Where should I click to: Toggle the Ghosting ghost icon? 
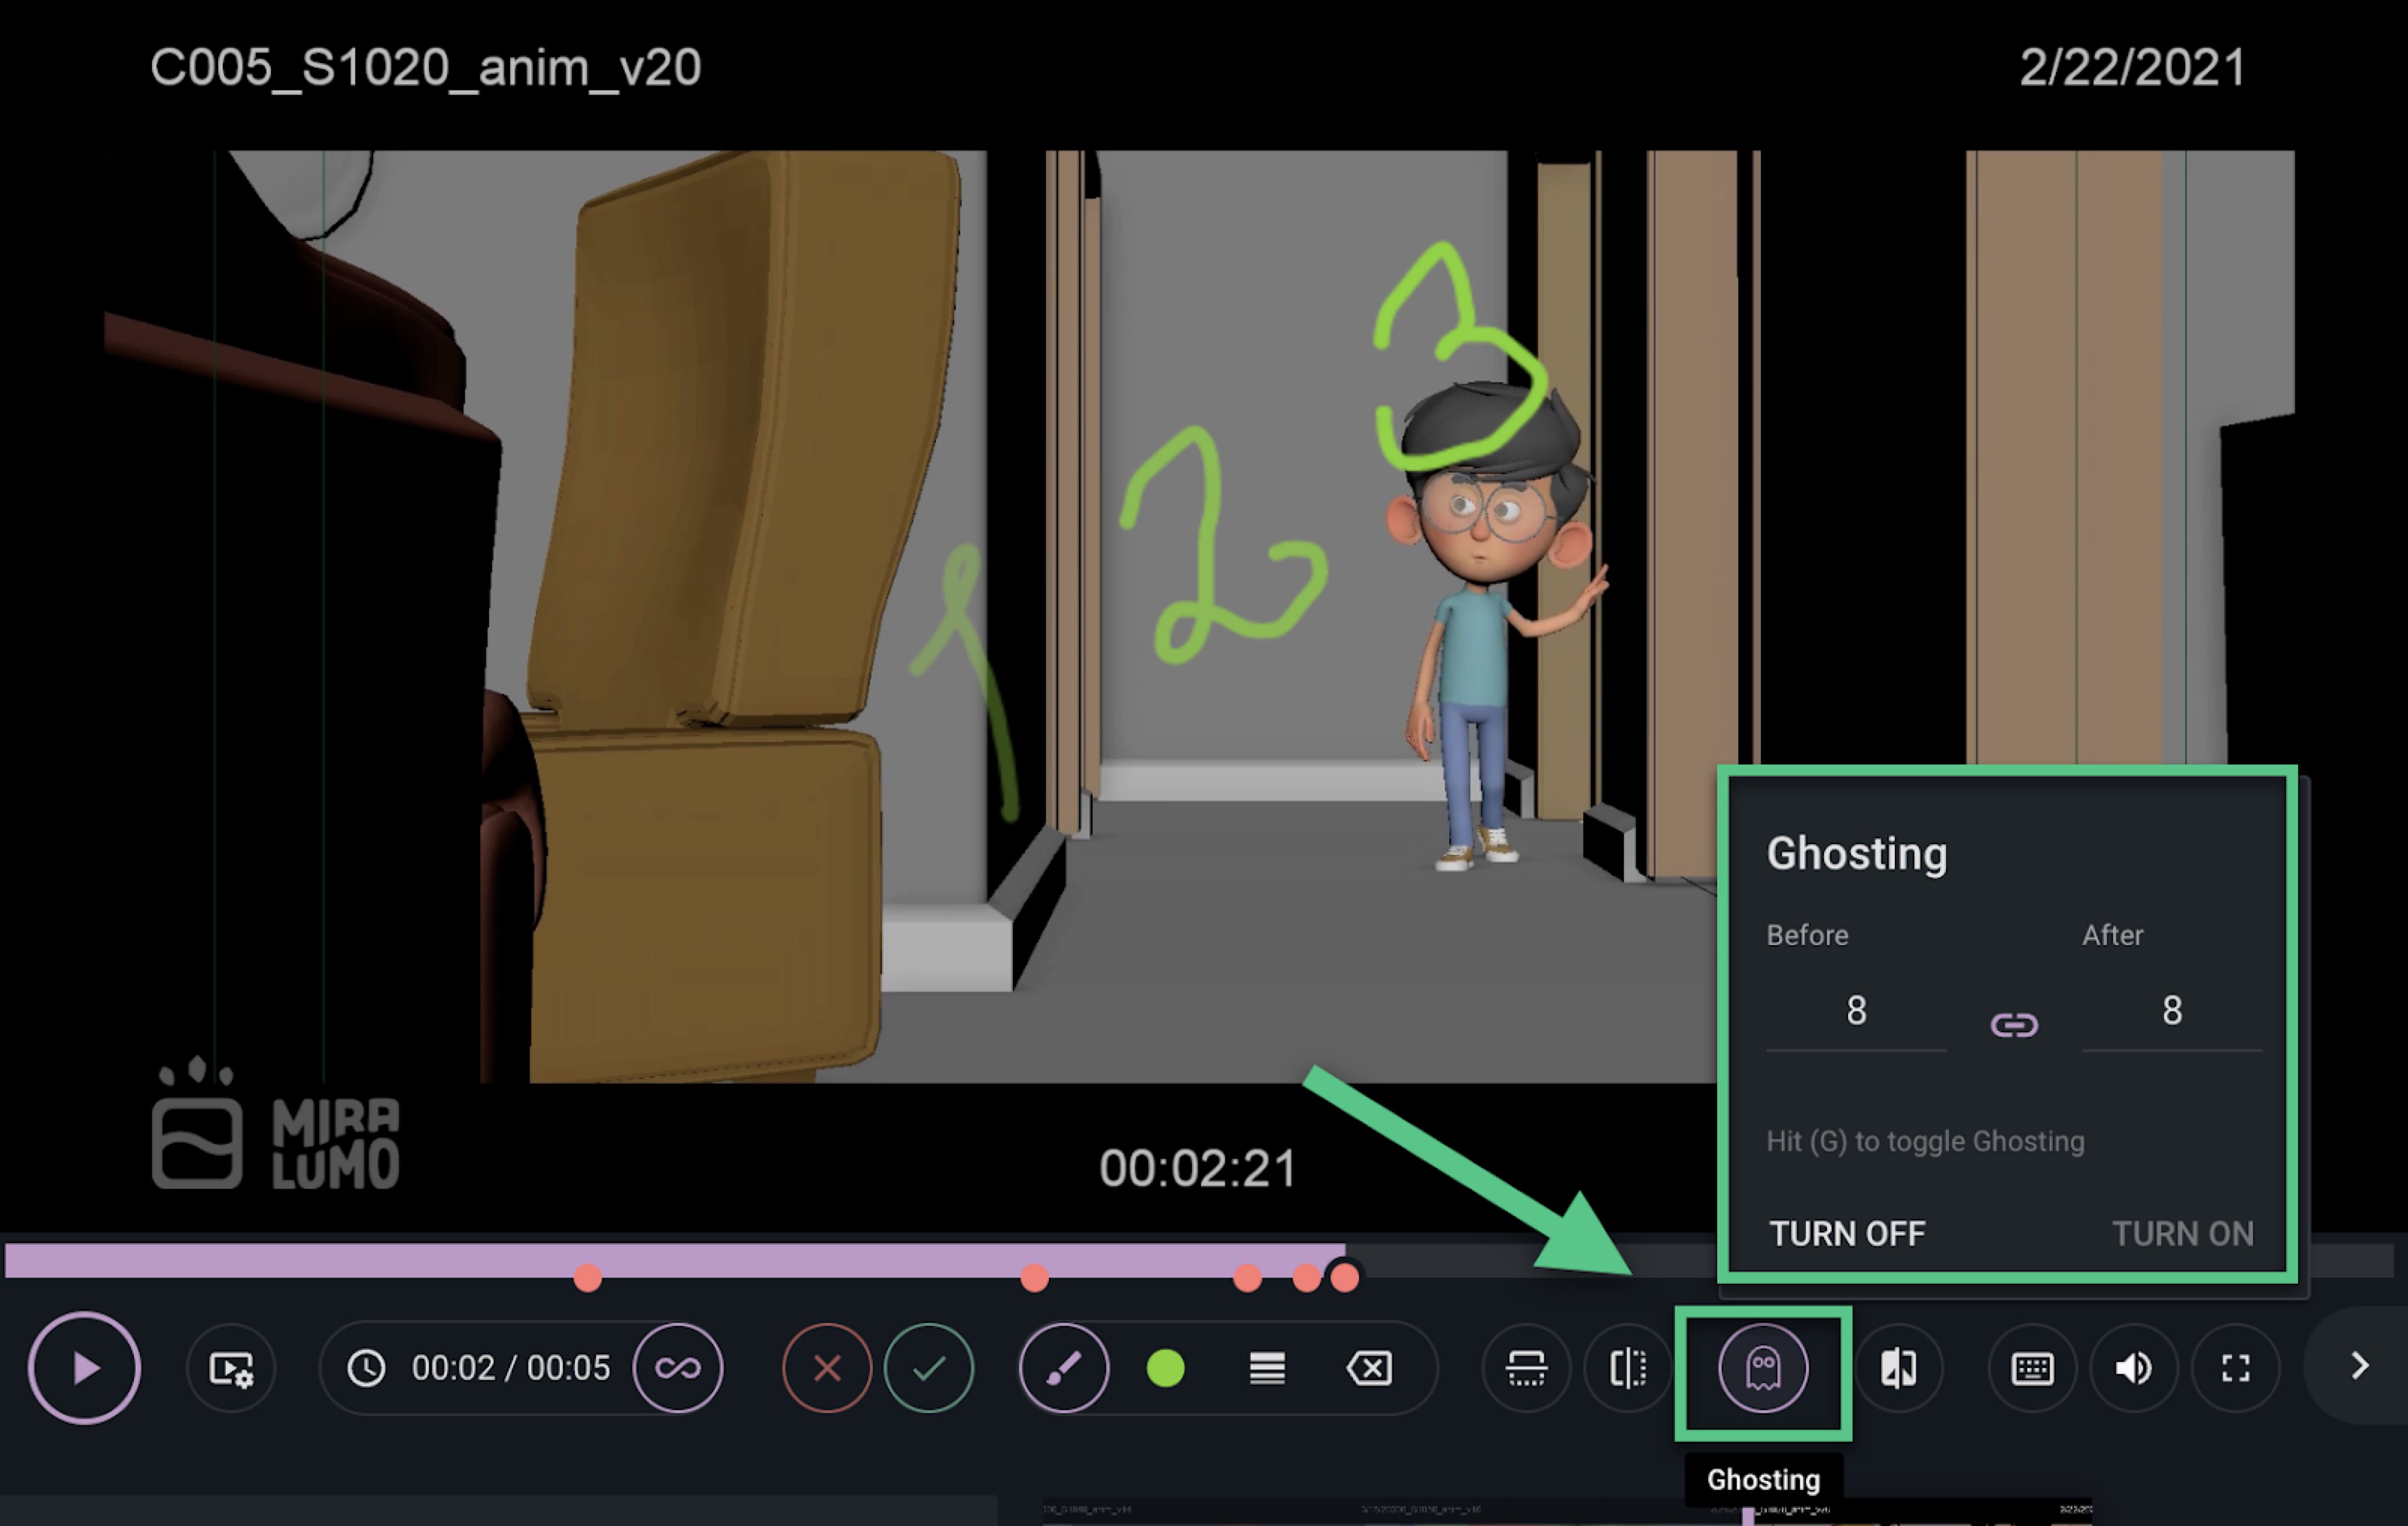1763,1368
